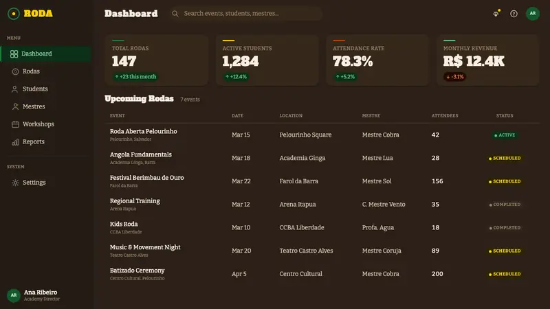
Task: Click 'Mestre Coruja' cell
Action: 382,251
